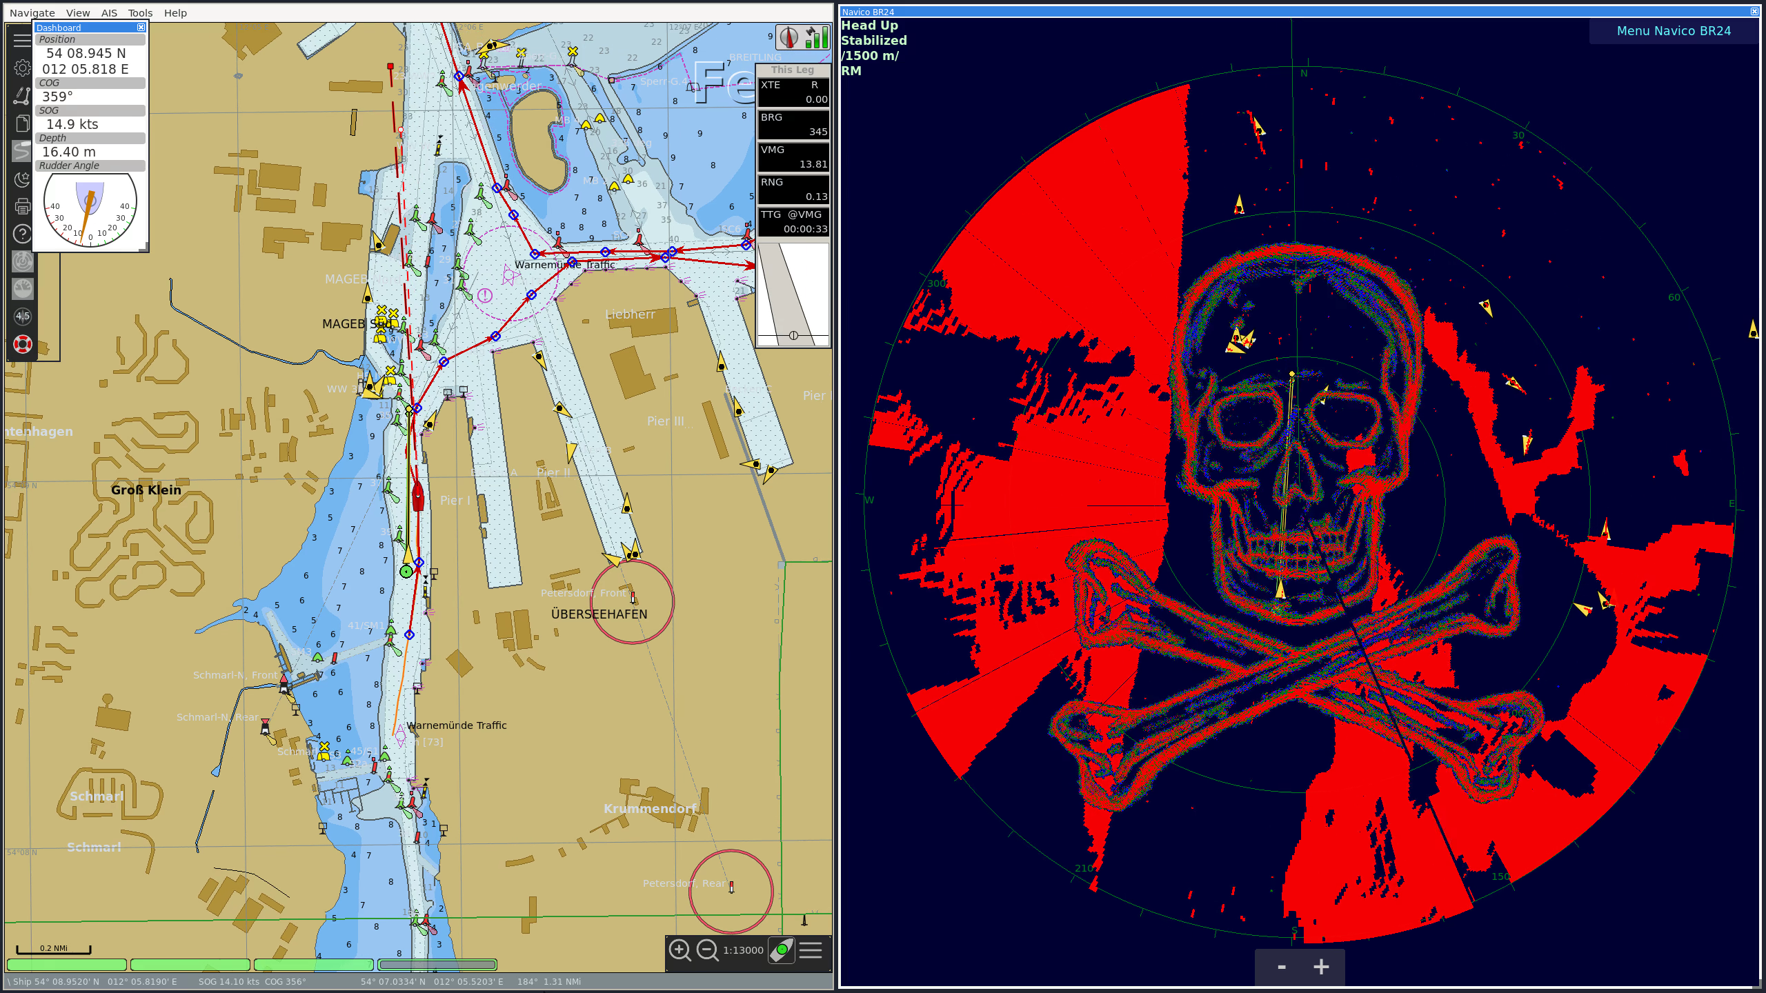This screenshot has height=993, width=1766.
Task: Click the moon color scheme icon
Action: point(22,179)
